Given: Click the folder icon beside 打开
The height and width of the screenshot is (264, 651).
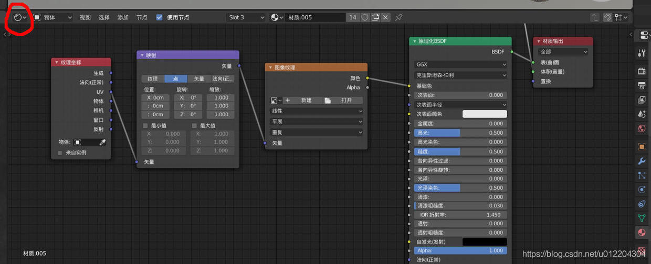Looking at the screenshot, I should pos(328,100).
